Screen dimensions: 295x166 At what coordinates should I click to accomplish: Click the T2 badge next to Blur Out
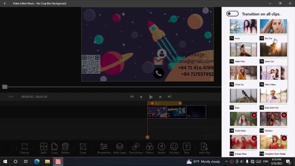(262, 38)
